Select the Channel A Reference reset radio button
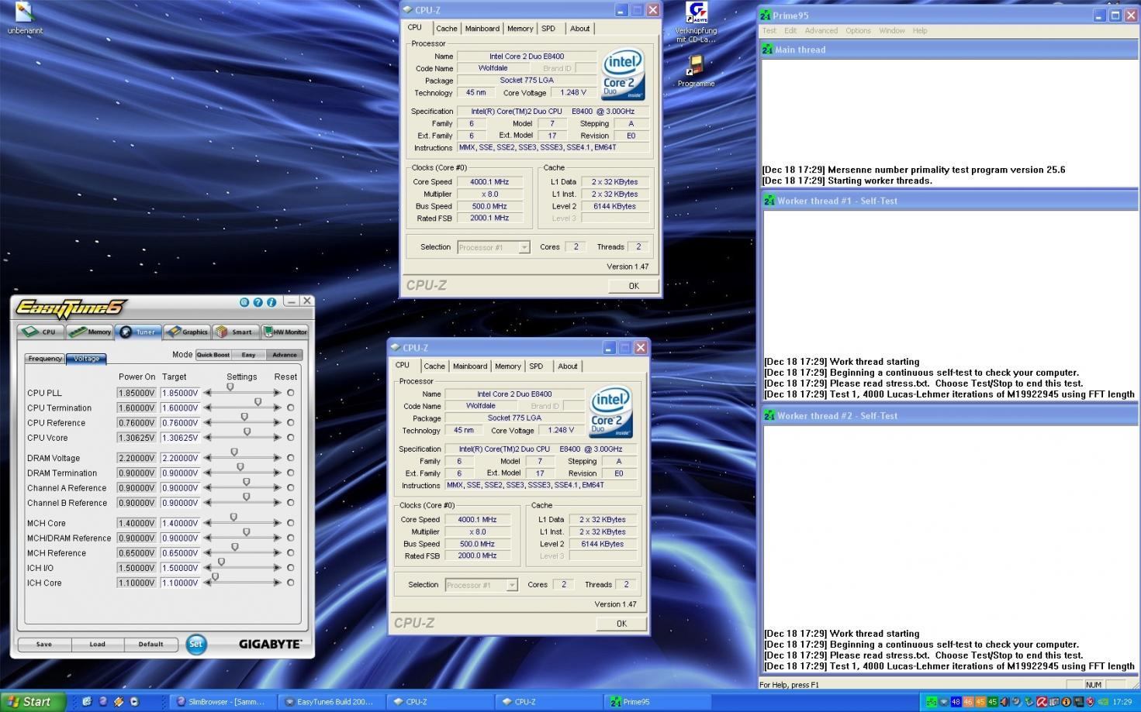 click(291, 488)
